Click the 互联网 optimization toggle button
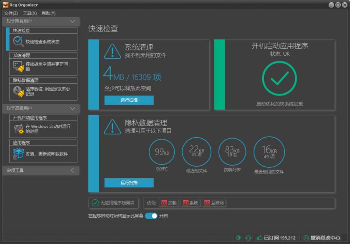This screenshot has height=244, width=350. click(x=214, y=203)
